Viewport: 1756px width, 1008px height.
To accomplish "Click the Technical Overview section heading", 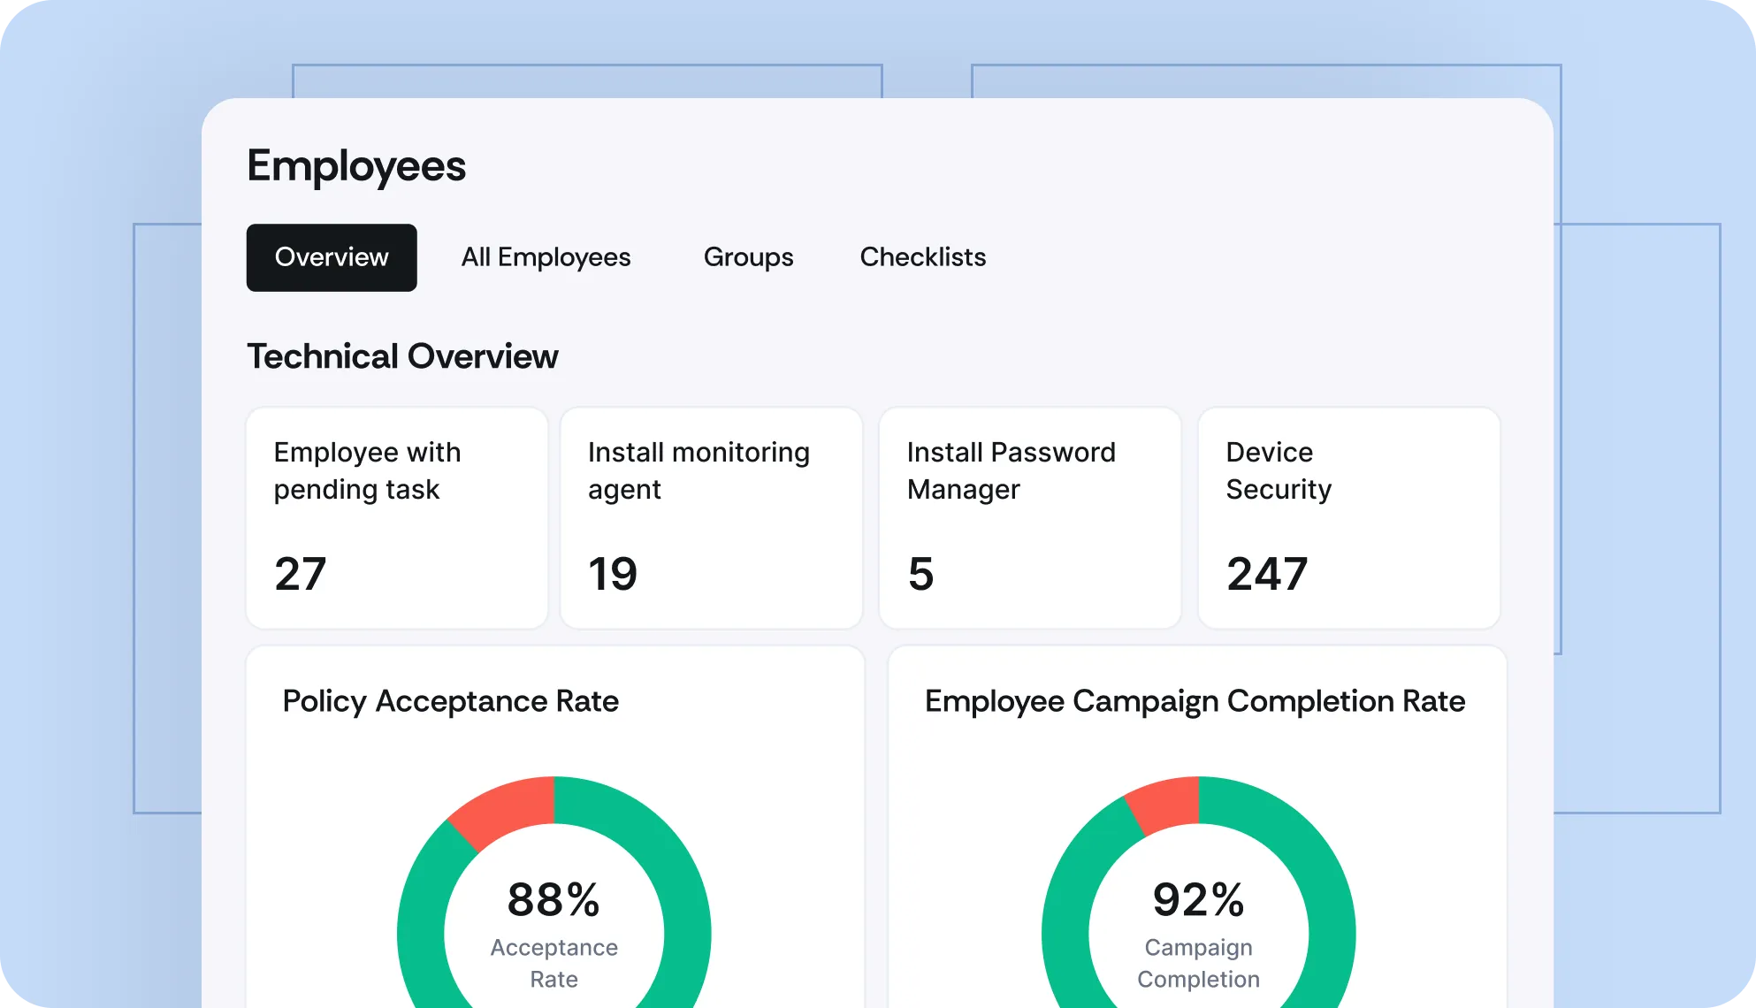I will tap(402, 356).
